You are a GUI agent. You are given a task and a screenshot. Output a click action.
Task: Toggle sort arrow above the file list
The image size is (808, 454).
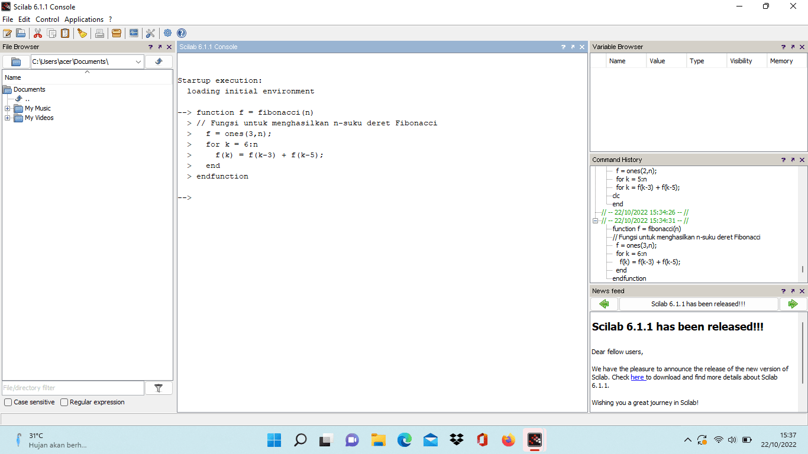pos(88,72)
